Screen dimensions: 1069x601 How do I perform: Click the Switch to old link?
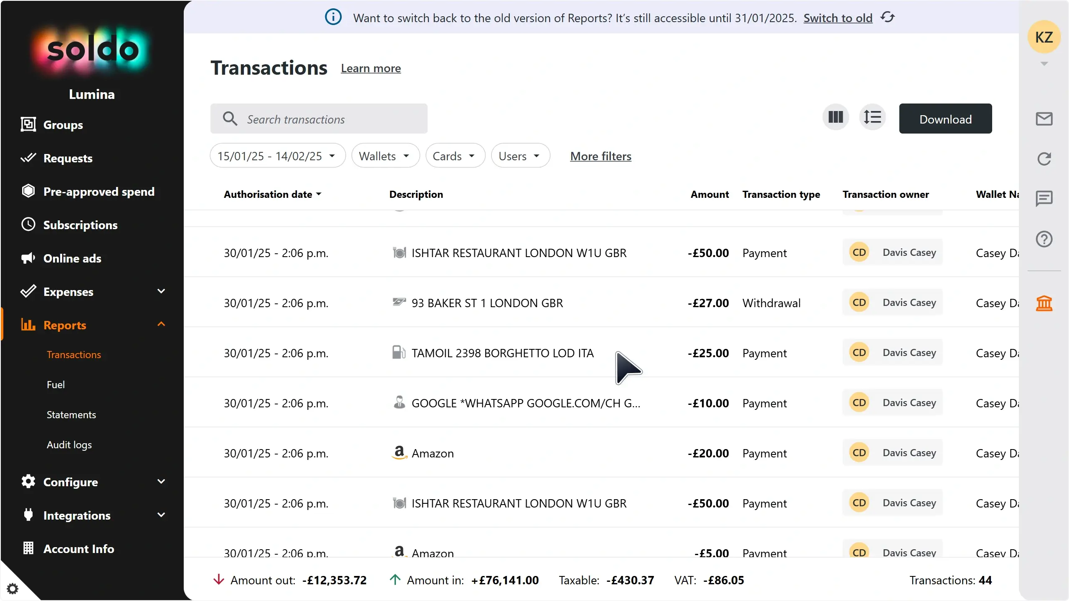(838, 18)
